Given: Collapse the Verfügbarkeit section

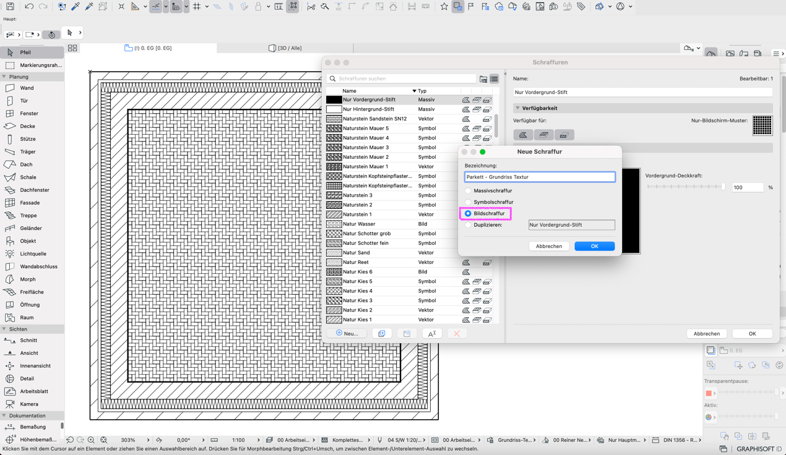Looking at the screenshot, I should tap(518, 108).
